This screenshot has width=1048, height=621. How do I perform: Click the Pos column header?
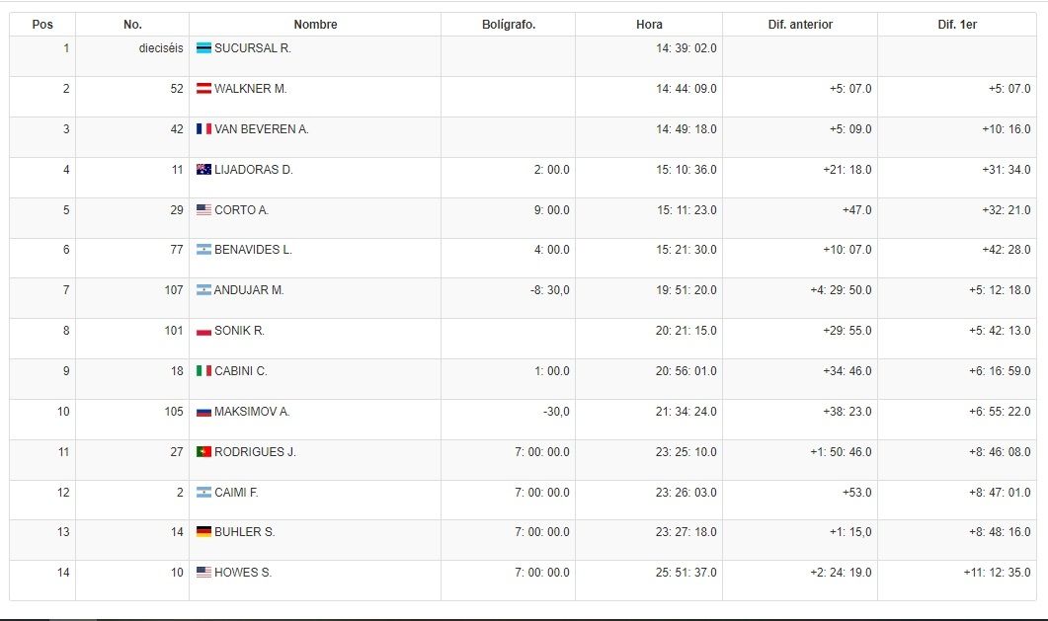42,25
